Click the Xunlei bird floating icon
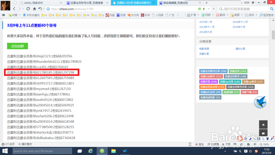 (260, 102)
